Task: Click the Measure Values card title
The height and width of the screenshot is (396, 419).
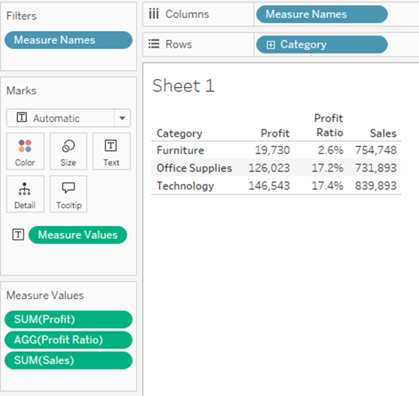Action: [x=45, y=295]
